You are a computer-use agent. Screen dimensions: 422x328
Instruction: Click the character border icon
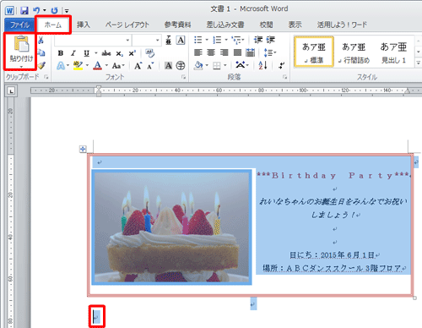(181, 41)
